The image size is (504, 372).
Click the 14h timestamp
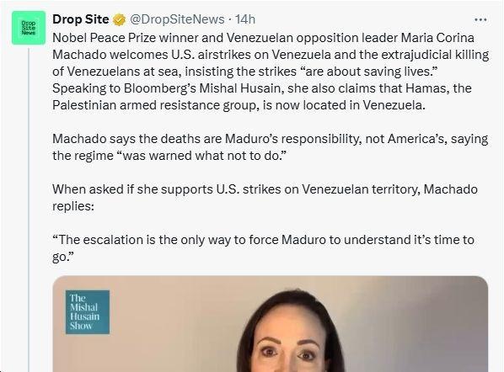(245, 19)
